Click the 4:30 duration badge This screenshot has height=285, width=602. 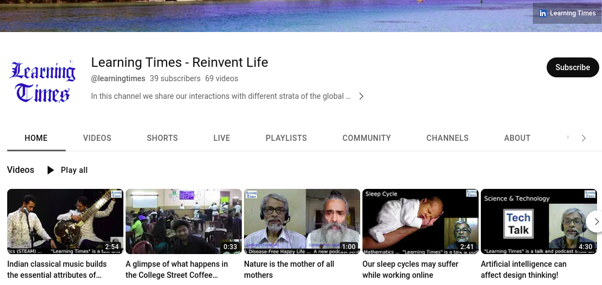pyautogui.click(x=585, y=247)
